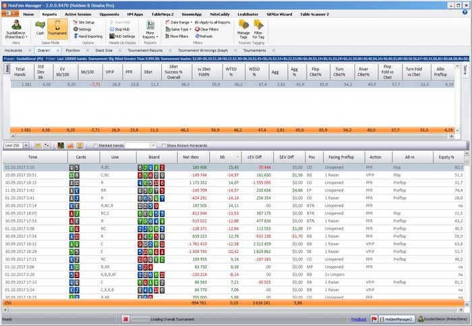472x326 pixels.
Task: Click the player filter description bar
Action: pyautogui.click(x=236, y=59)
